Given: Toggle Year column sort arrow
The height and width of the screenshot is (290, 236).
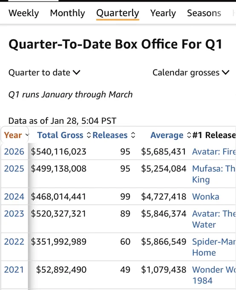Looking at the screenshot, I should click(27, 135).
